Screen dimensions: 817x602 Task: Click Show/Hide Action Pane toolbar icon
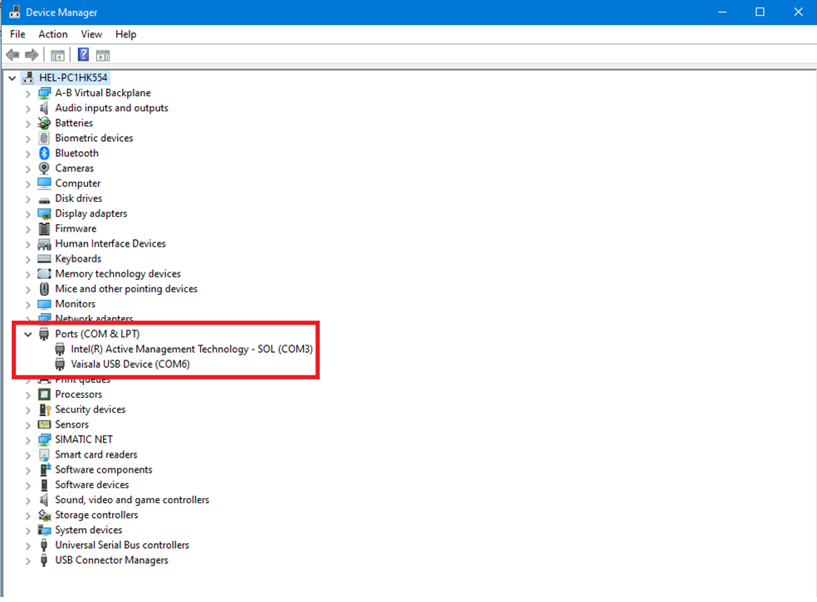point(103,56)
